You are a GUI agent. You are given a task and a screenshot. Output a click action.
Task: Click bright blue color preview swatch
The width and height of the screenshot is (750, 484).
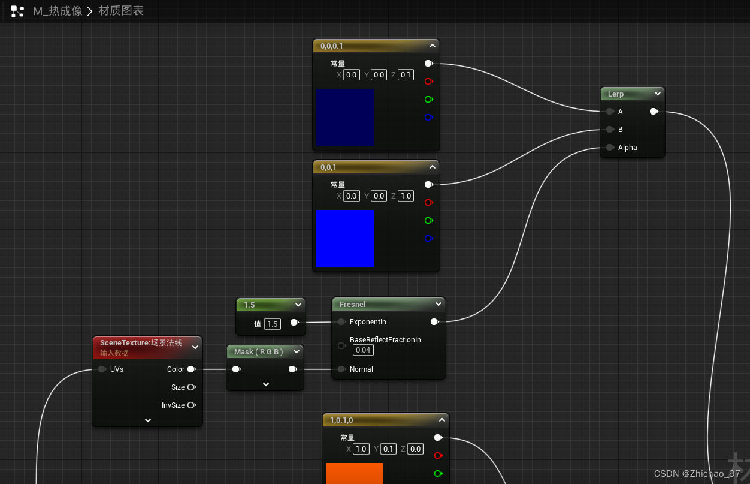point(344,238)
